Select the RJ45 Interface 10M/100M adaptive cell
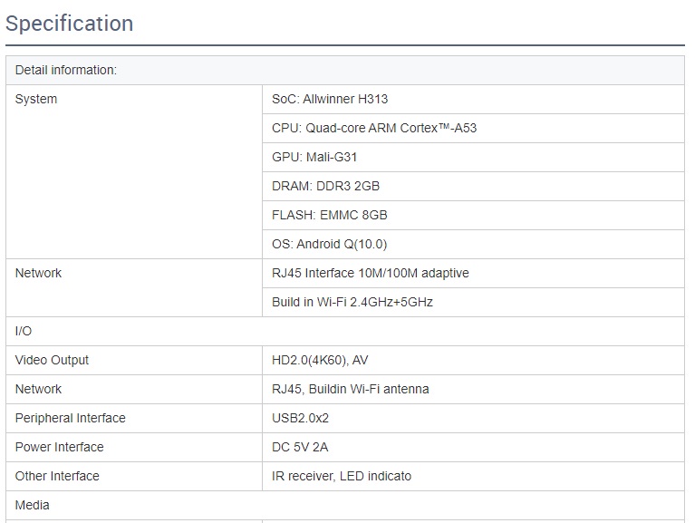The width and height of the screenshot is (695, 523). (x=370, y=274)
